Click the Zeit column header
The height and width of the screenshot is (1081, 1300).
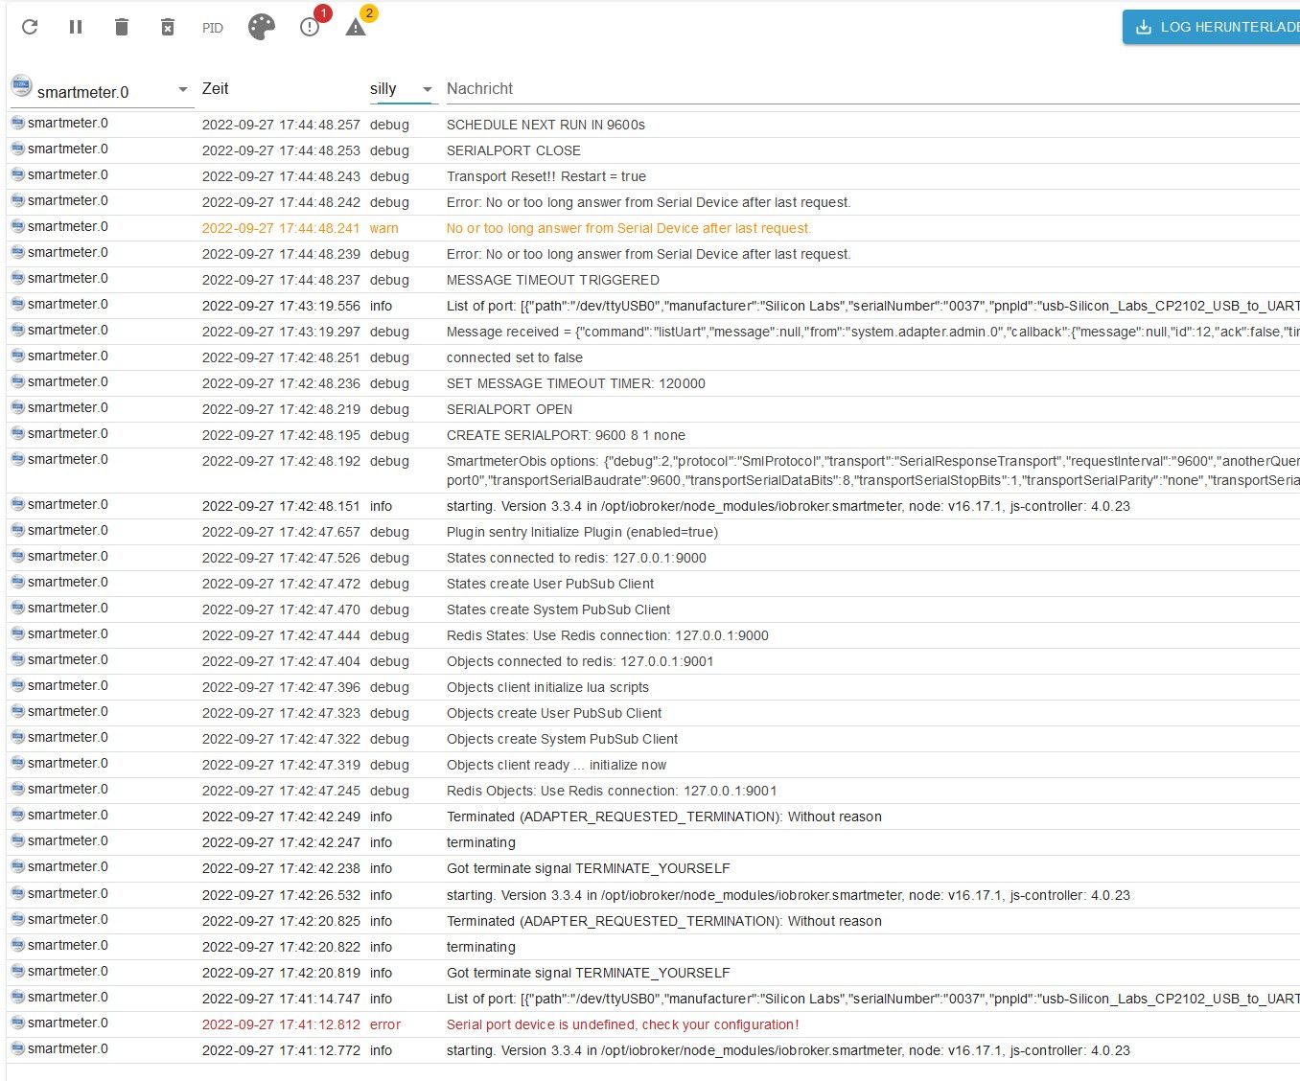click(216, 88)
